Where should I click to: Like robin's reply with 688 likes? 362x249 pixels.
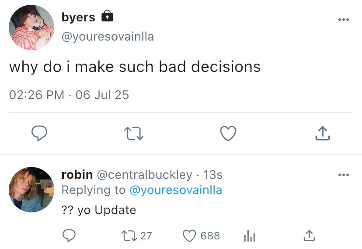coord(189,236)
